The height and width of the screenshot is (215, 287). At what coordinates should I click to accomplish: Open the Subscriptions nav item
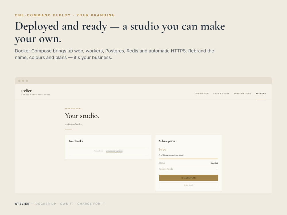point(242,94)
